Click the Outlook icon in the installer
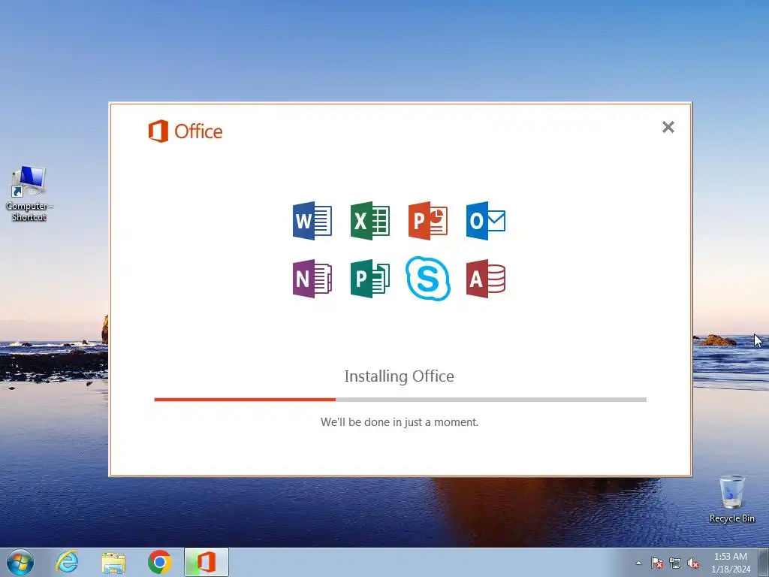This screenshot has height=577, width=769. [486, 221]
